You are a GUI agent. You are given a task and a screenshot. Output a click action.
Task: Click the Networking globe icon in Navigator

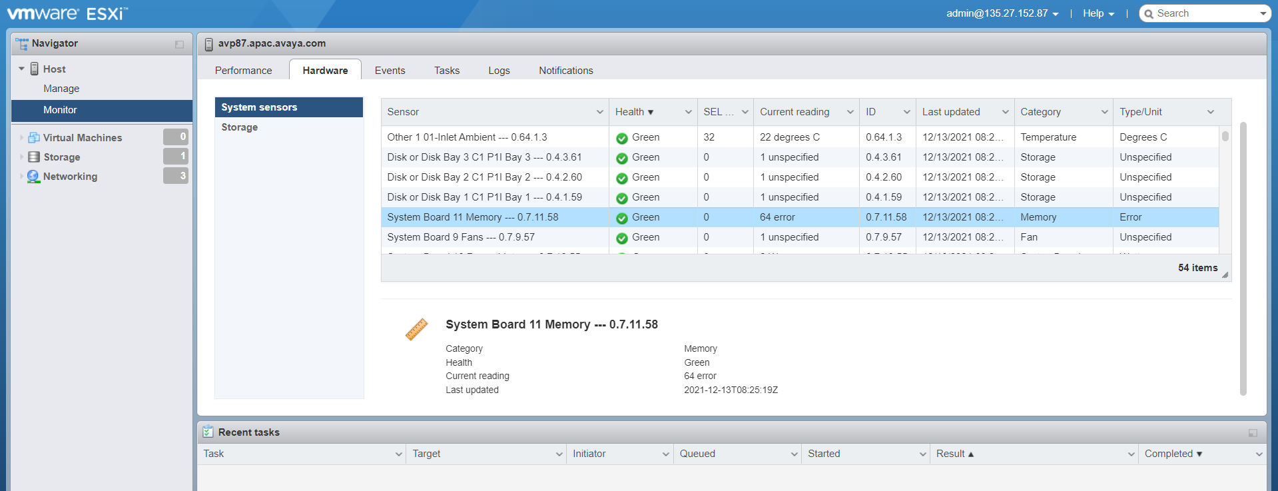click(x=33, y=176)
